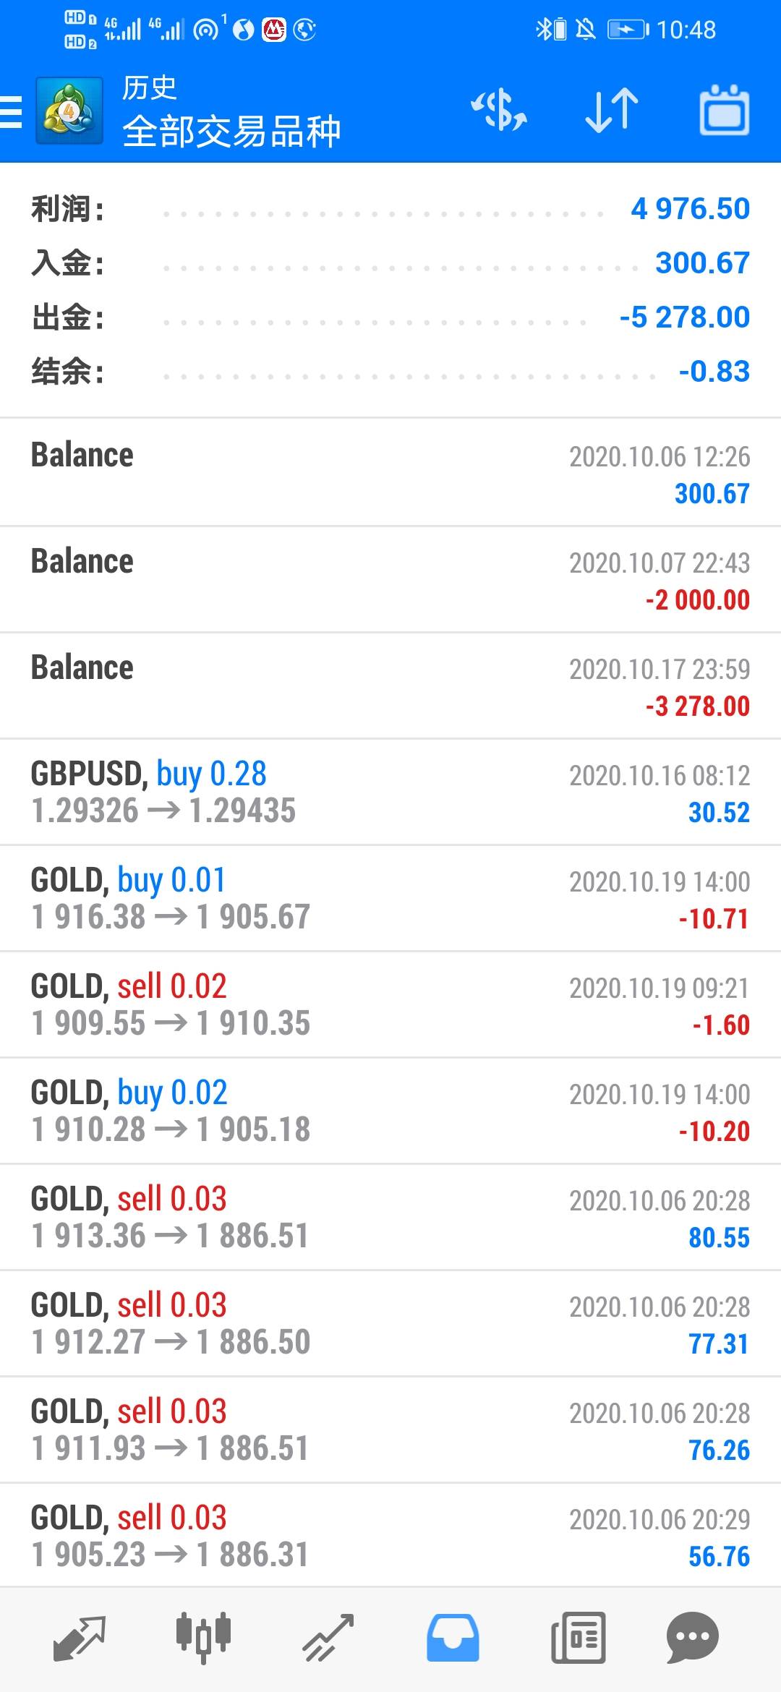Image resolution: width=781 pixels, height=1692 pixels.
Task: Open the hamburger side menu
Action: pos(12,112)
